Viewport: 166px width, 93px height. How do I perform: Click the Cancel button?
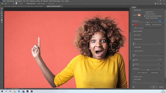(161, 87)
